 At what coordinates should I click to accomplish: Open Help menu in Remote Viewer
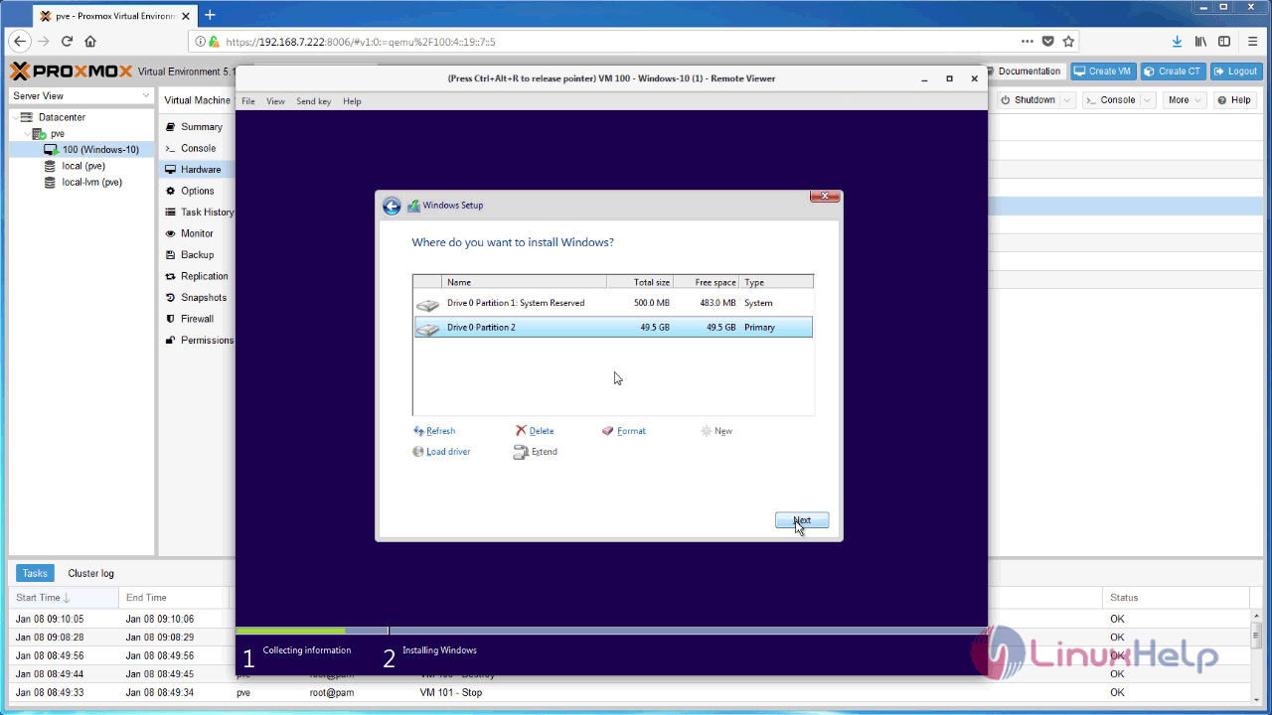tap(352, 101)
